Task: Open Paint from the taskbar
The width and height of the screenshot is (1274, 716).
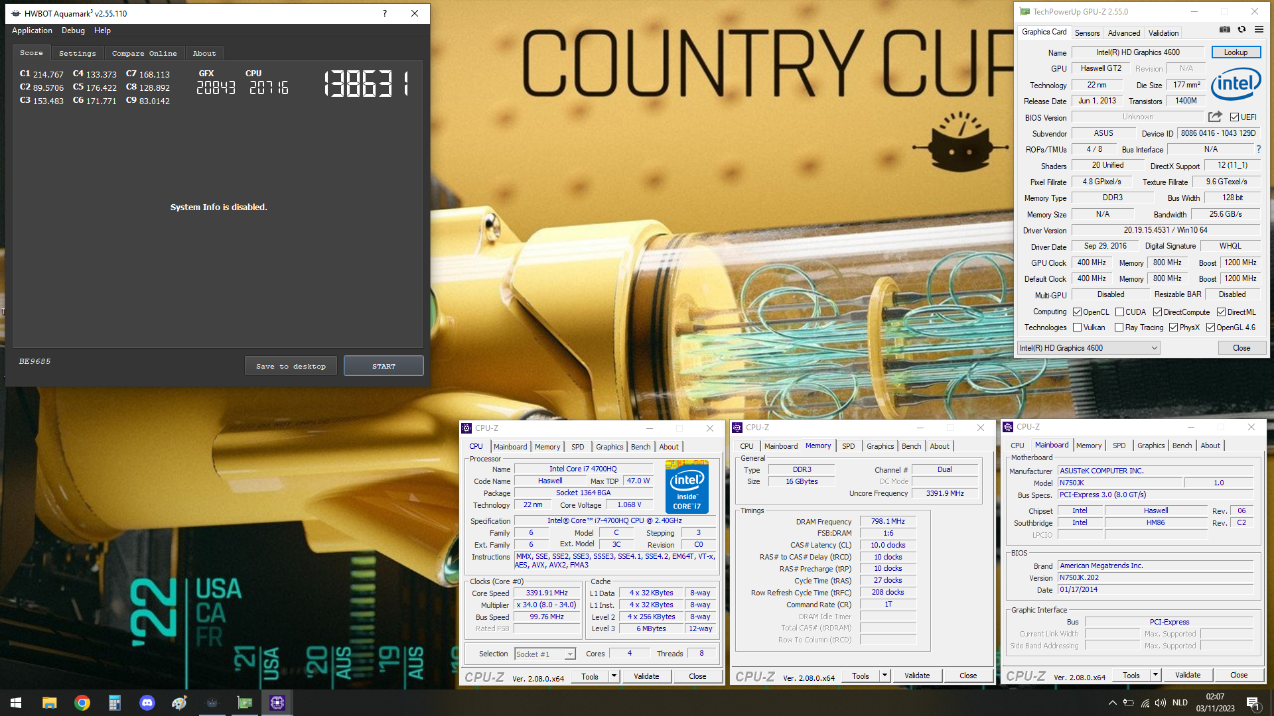Action: [179, 703]
